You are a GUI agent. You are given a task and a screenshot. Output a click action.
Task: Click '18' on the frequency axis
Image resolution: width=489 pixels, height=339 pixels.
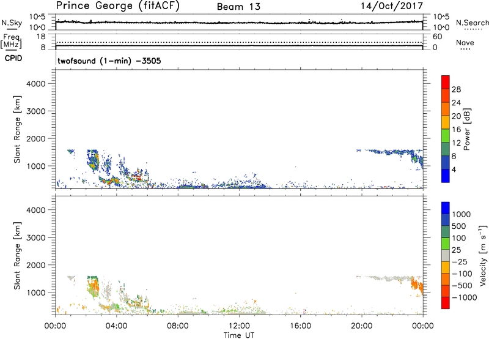point(41,37)
